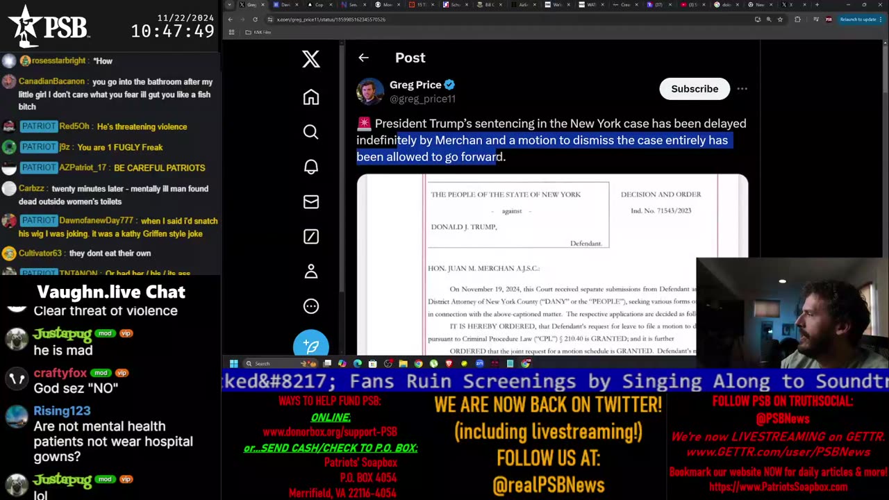Image resolution: width=889 pixels, height=500 pixels.
Task: Click the X logo in sidebar
Action: tap(310, 59)
